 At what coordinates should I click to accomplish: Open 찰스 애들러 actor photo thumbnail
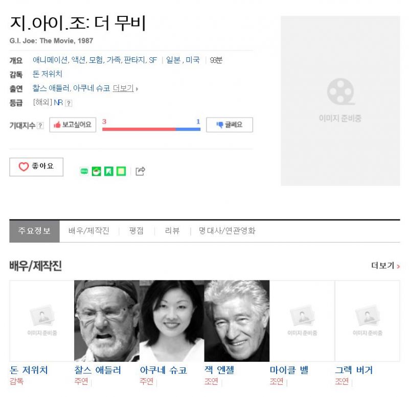(x=107, y=321)
